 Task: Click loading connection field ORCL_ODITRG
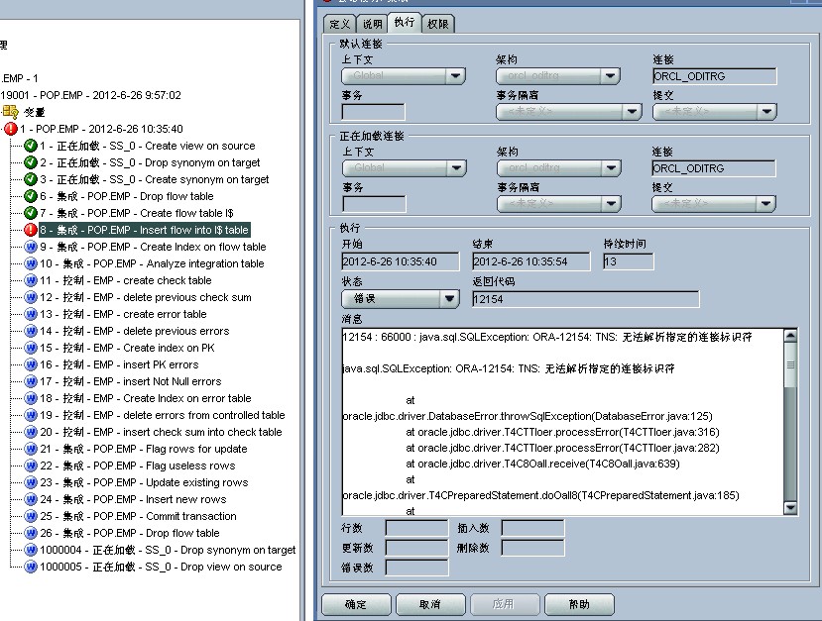[714, 168]
